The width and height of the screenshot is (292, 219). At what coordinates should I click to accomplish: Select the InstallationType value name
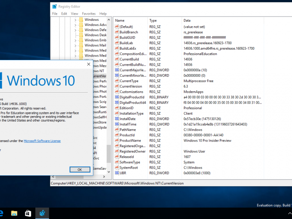coord(131,114)
